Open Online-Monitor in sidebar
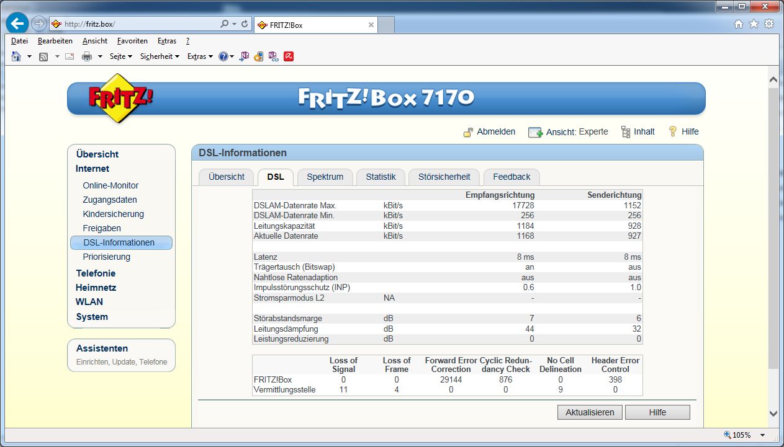The width and height of the screenshot is (784, 447). tap(110, 185)
